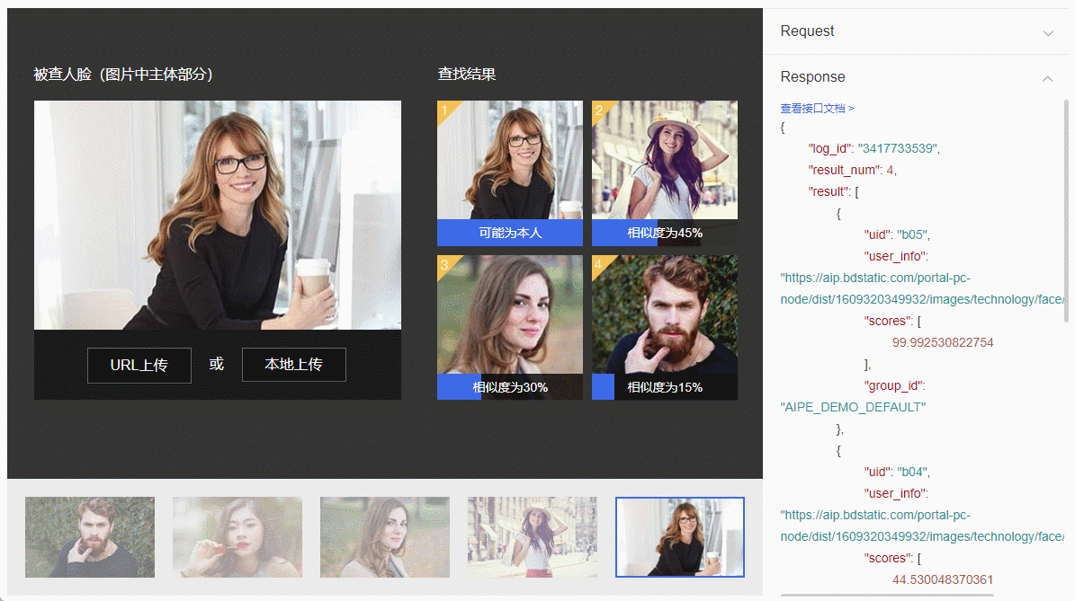Click the 查找结果 heading
This screenshot has height=601, width=1075.
(467, 74)
